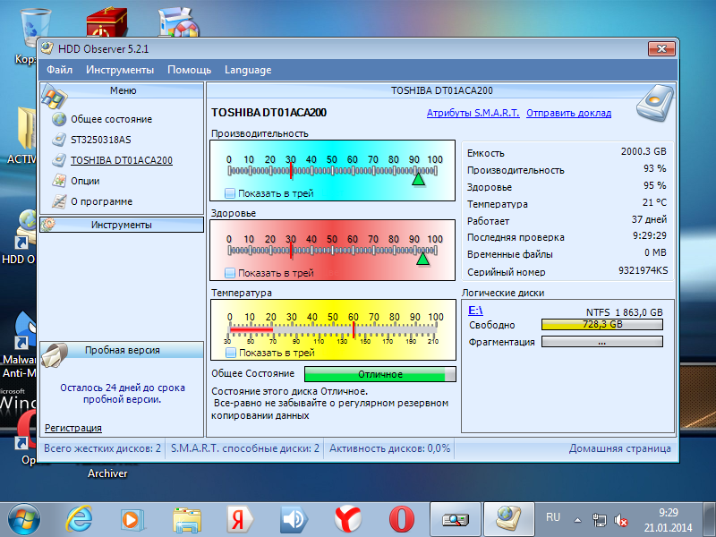Open the Language menu
716x537 pixels.
(x=248, y=70)
